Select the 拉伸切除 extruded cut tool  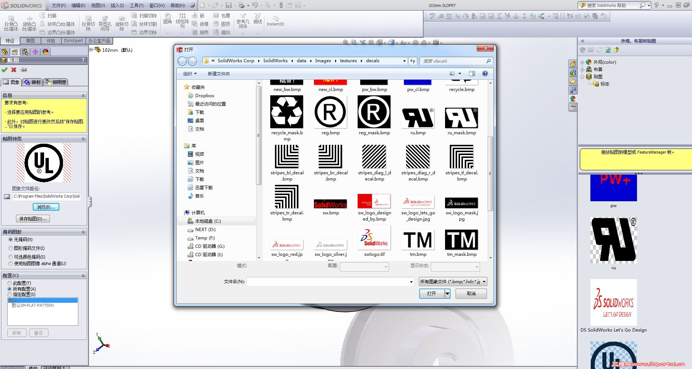point(88,23)
